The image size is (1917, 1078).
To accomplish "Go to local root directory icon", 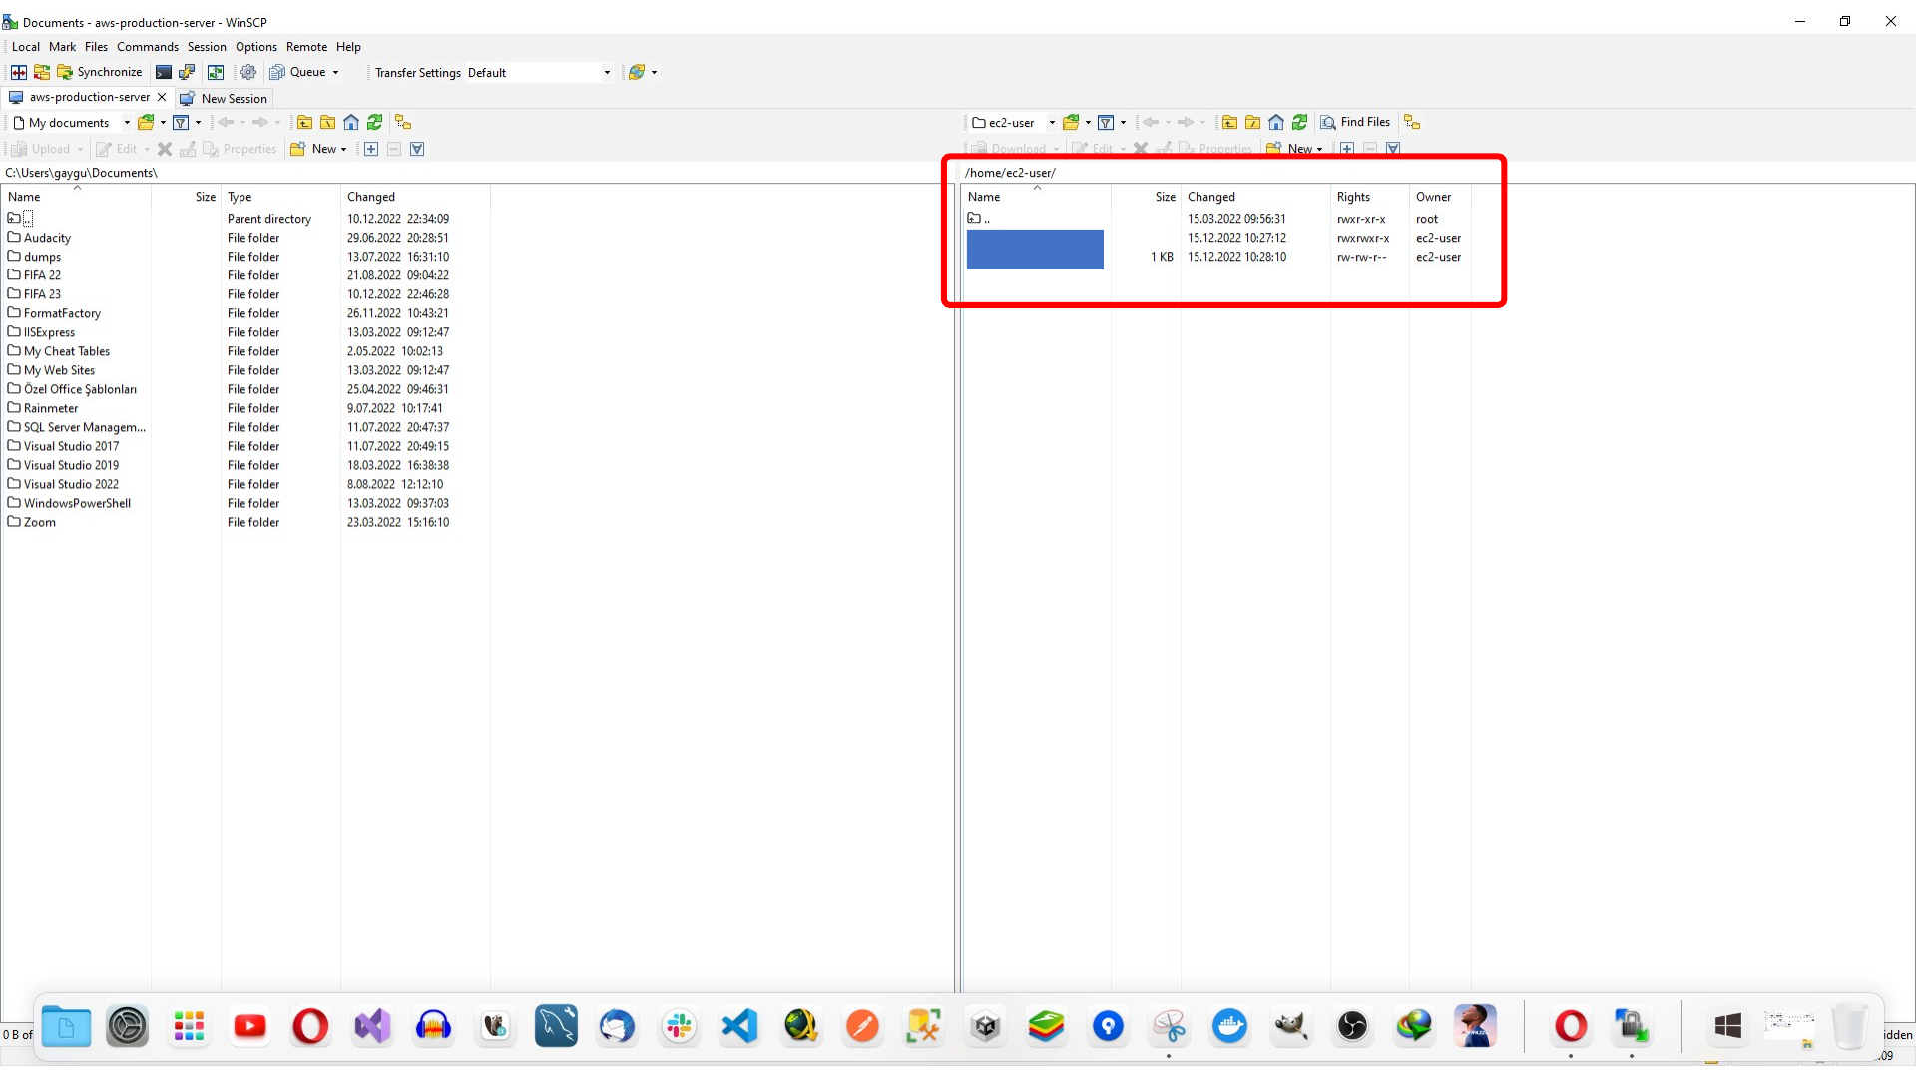I will coord(327,122).
